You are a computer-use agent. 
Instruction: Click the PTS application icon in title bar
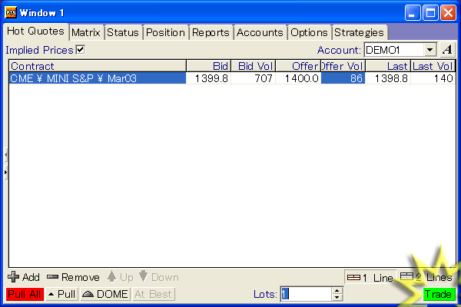click(11, 12)
